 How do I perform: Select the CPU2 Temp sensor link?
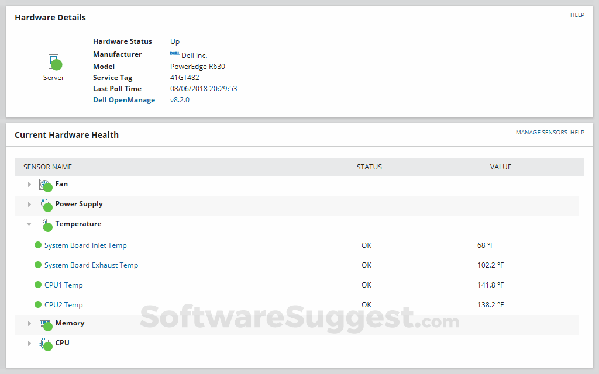63,304
